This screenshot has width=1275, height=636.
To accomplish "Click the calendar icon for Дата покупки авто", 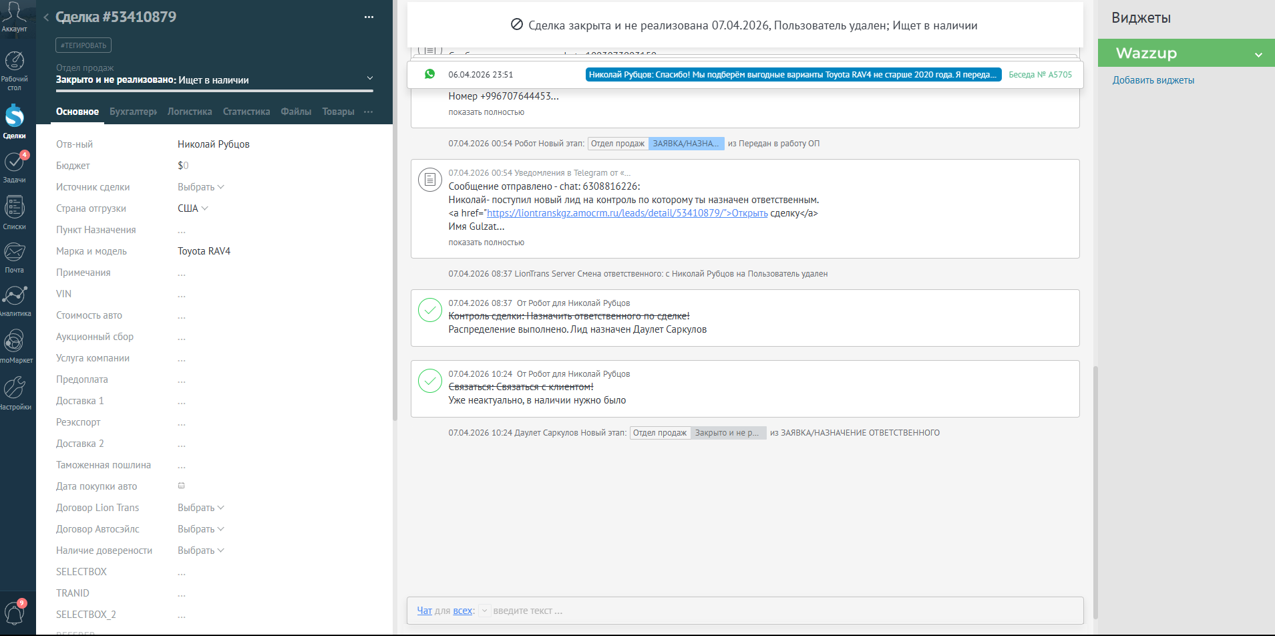I will click(181, 486).
